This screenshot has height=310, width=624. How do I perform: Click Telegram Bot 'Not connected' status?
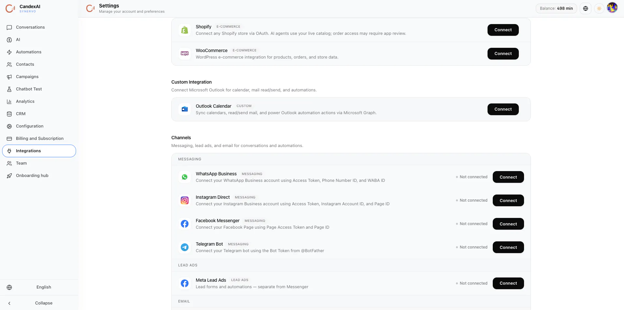[472, 247]
